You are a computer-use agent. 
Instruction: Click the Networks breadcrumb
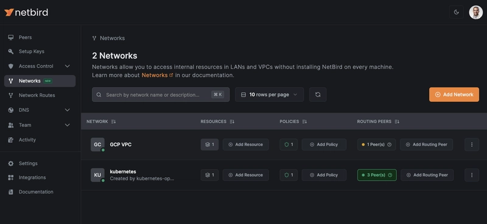click(x=112, y=38)
